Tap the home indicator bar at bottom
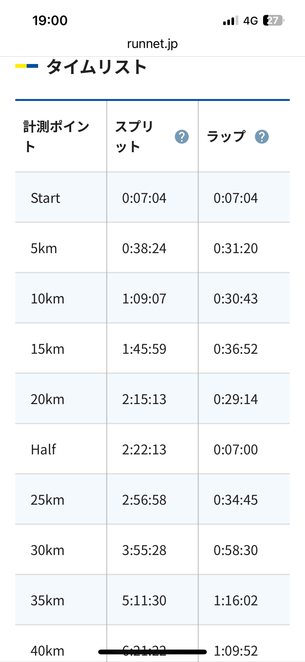The width and height of the screenshot is (305, 662). click(x=152, y=652)
